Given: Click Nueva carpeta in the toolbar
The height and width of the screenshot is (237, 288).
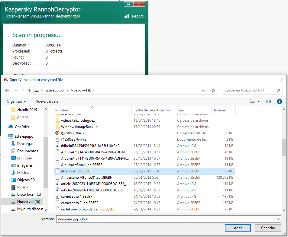Looking at the screenshot, I should (47, 101).
